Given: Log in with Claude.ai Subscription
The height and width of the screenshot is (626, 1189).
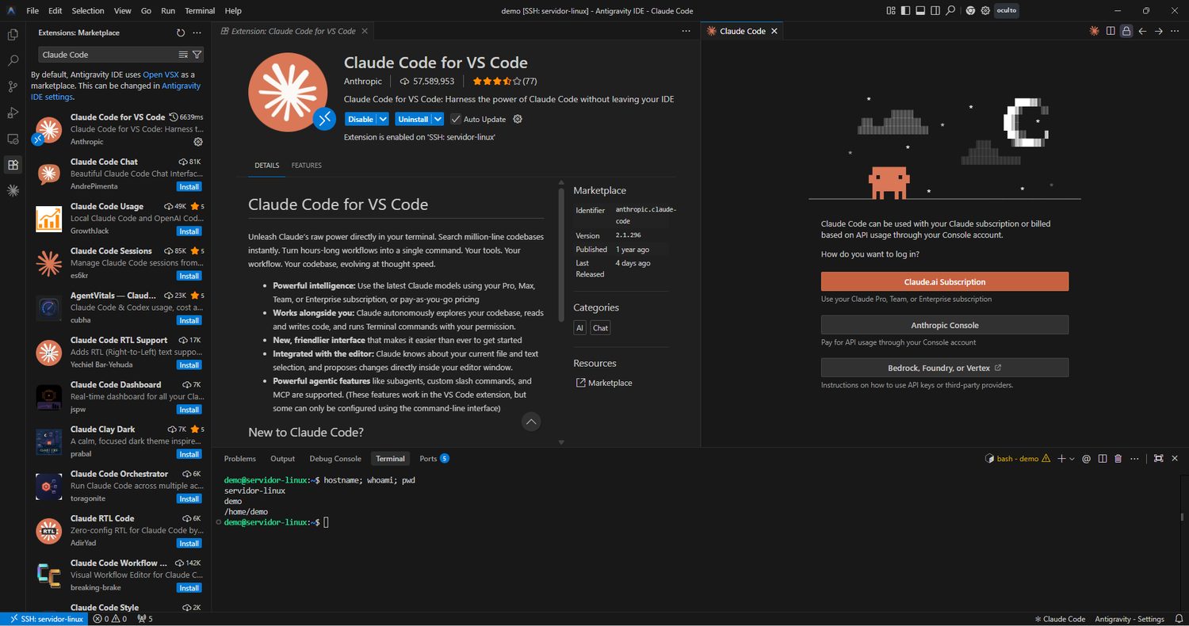Looking at the screenshot, I should (945, 281).
